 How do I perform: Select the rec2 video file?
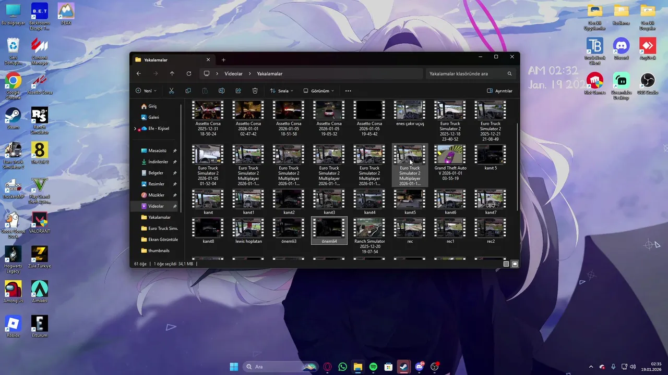[491, 231]
